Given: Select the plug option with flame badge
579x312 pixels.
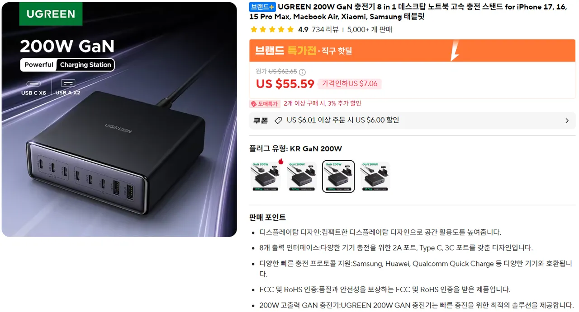Looking at the screenshot, I should coord(266,177).
